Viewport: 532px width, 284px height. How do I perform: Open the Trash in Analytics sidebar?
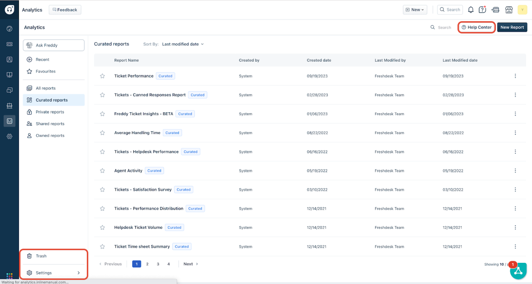point(41,256)
